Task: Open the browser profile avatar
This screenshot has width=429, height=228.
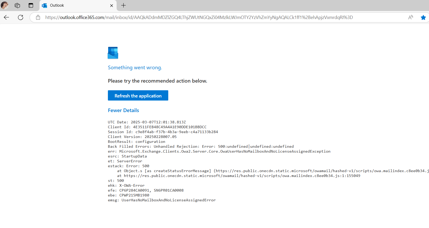Action: tap(5, 5)
